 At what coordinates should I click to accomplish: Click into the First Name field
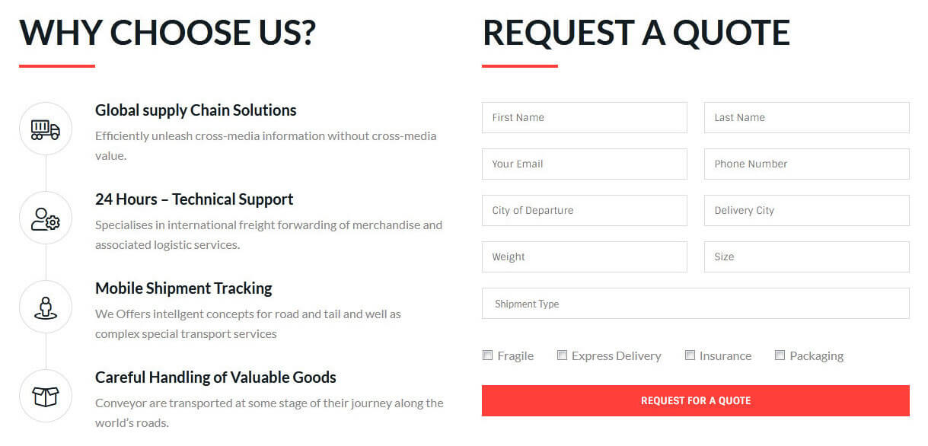coord(584,118)
